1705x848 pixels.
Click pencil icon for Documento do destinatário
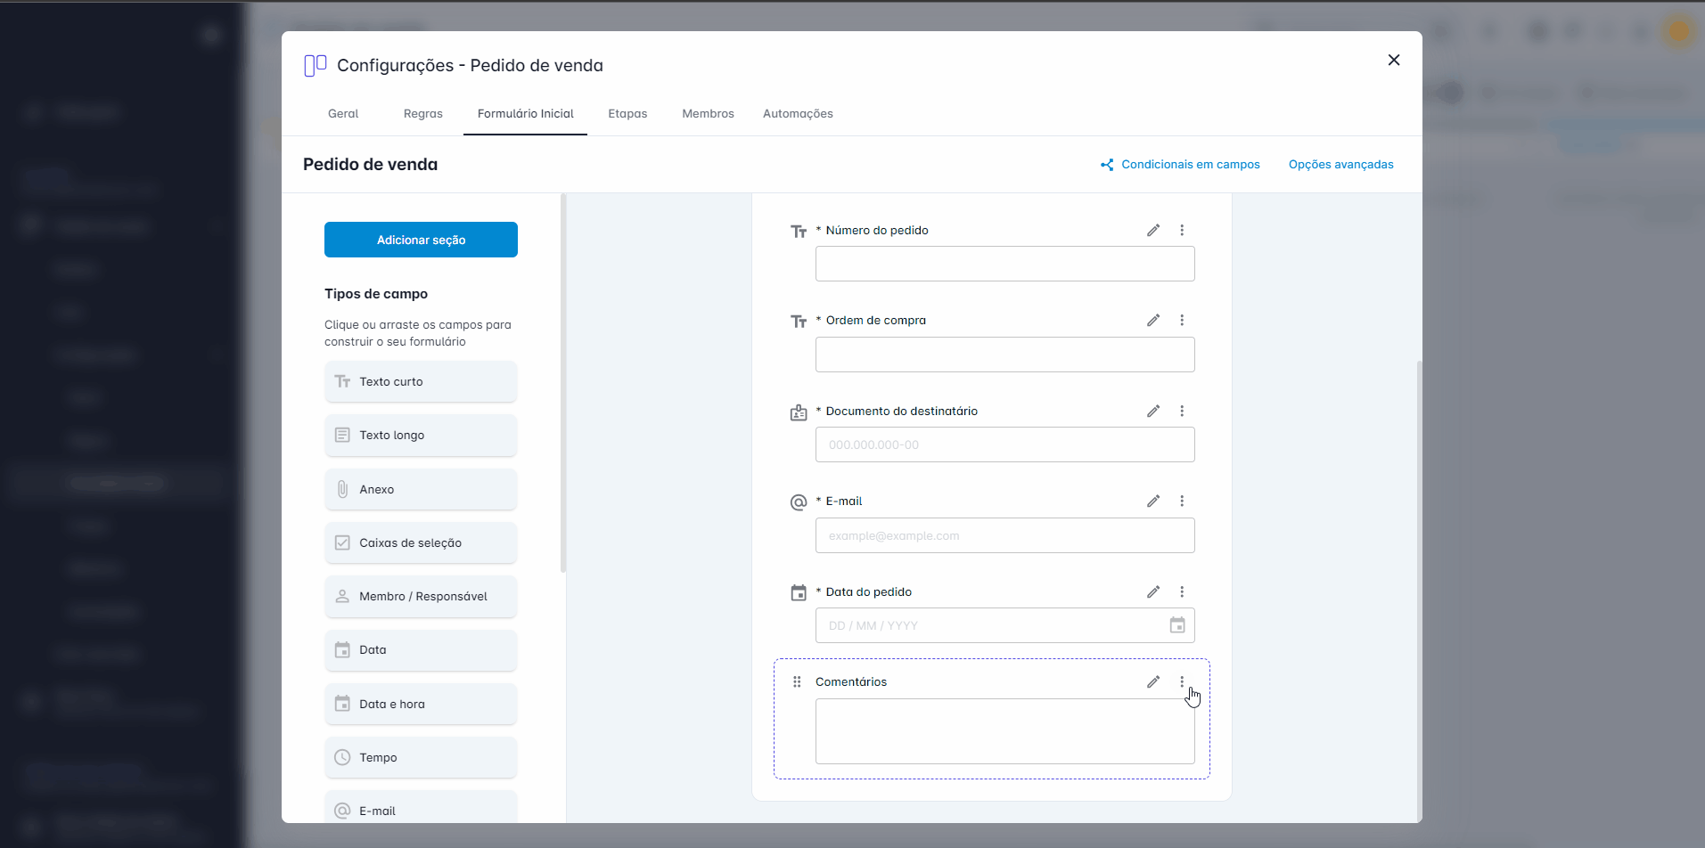(x=1152, y=412)
